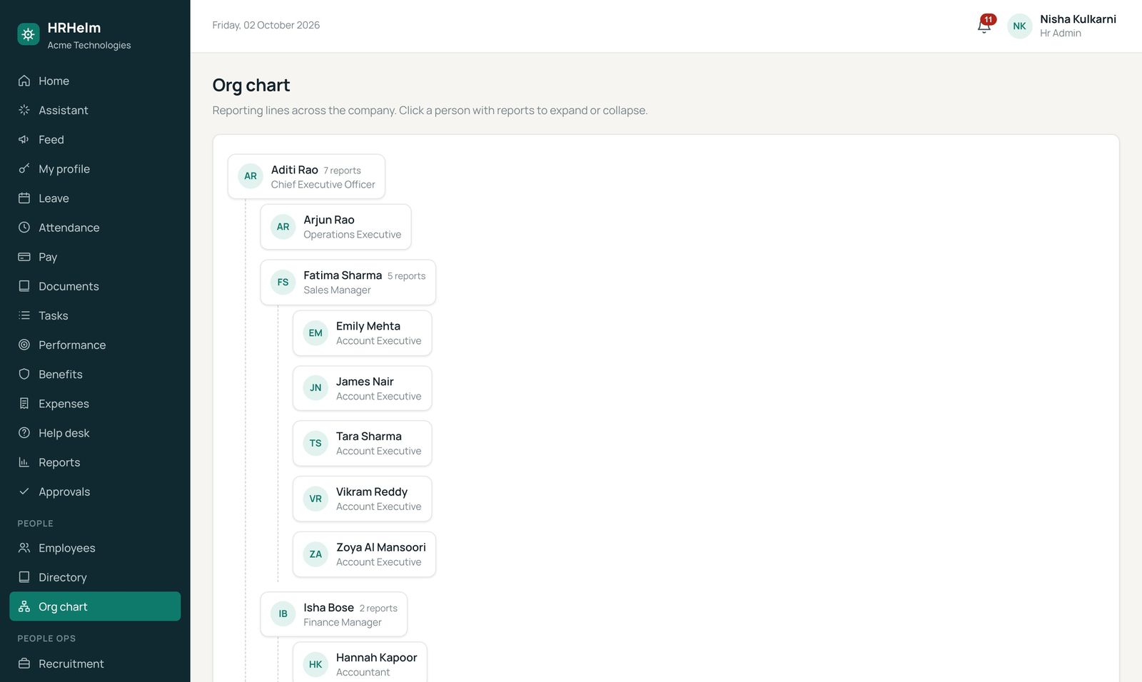
Task: Collapse Isha Bose's 2 reports
Action: [333, 614]
